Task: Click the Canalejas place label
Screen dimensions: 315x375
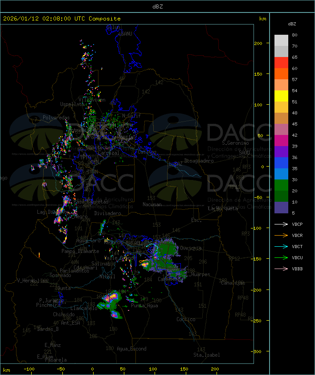Action: (233, 283)
